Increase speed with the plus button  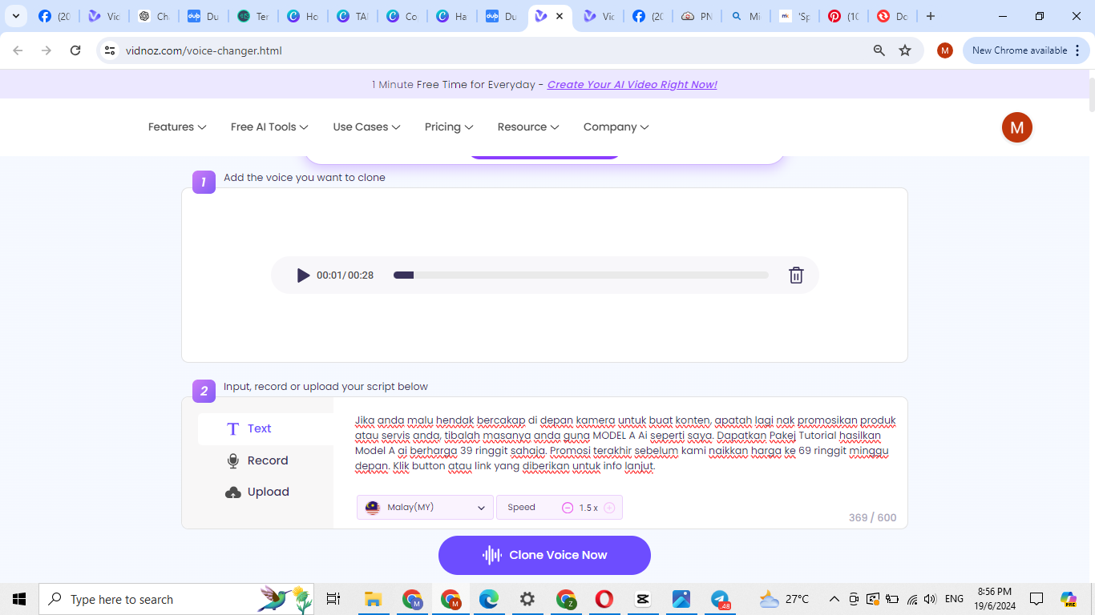pos(609,508)
